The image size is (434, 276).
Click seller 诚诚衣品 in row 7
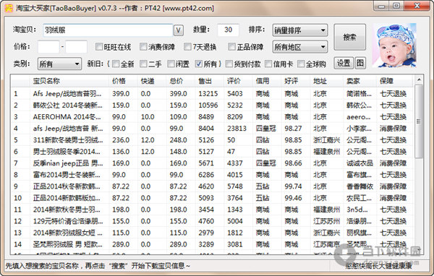click(x=359, y=163)
